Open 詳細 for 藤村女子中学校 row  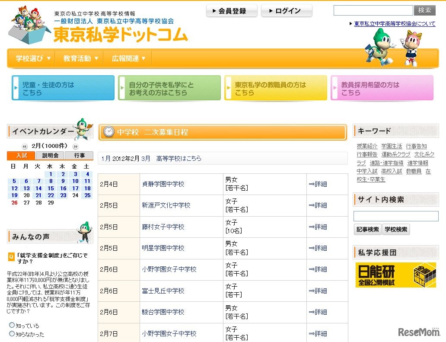click(x=318, y=227)
